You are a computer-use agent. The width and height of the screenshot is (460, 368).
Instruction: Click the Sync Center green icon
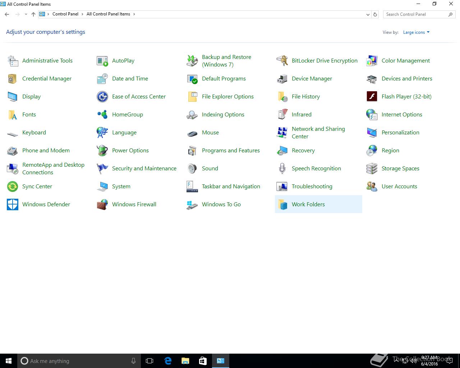(x=13, y=187)
